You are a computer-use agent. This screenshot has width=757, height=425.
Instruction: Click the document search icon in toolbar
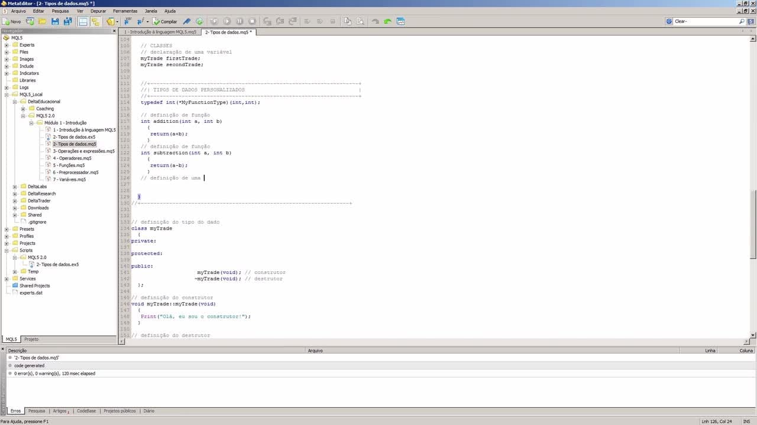coord(360,21)
